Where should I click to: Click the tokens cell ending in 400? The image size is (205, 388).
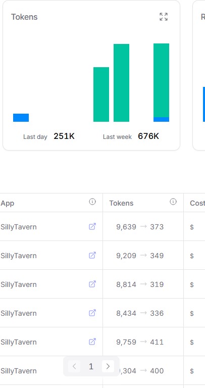[142, 371]
